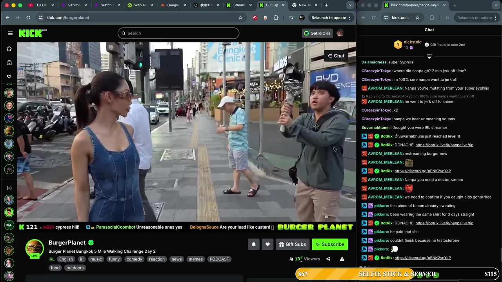Click the Gift Subs button
The height and width of the screenshot is (282, 502).
click(293, 244)
